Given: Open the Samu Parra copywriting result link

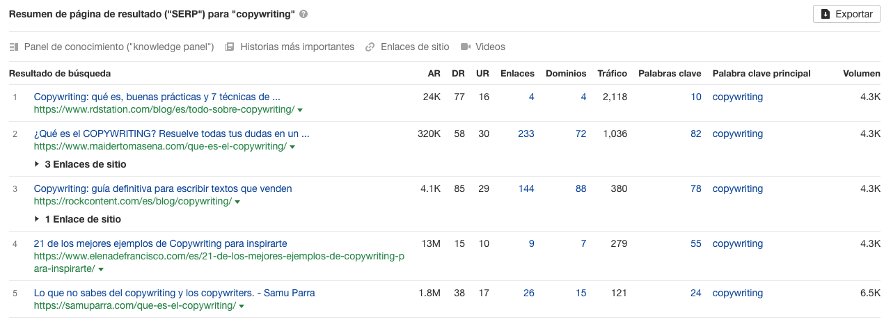Looking at the screenshot, I should coord(174,293).
